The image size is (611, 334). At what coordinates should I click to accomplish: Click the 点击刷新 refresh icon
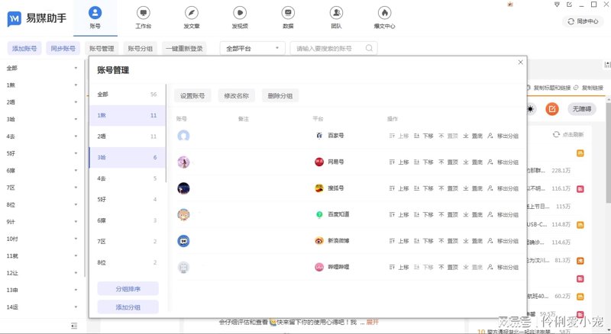[x=556, y=134]
